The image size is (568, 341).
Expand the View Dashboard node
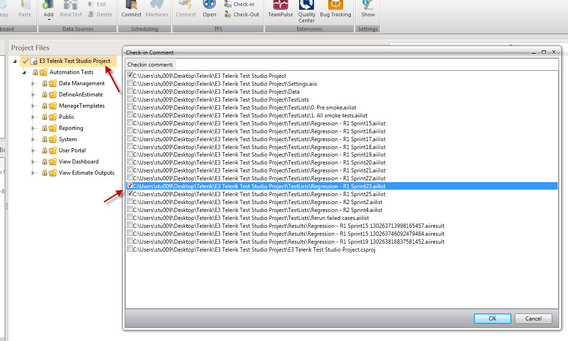click(34, 162)
